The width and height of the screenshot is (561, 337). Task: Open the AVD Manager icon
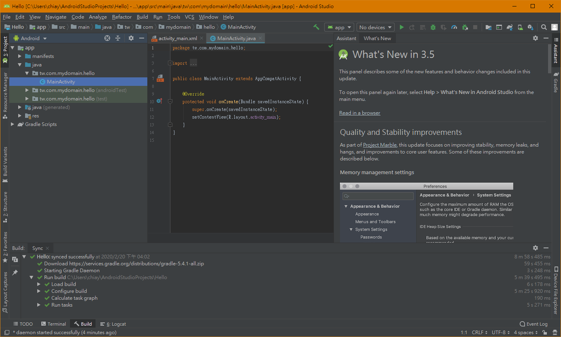click(520, 27)
